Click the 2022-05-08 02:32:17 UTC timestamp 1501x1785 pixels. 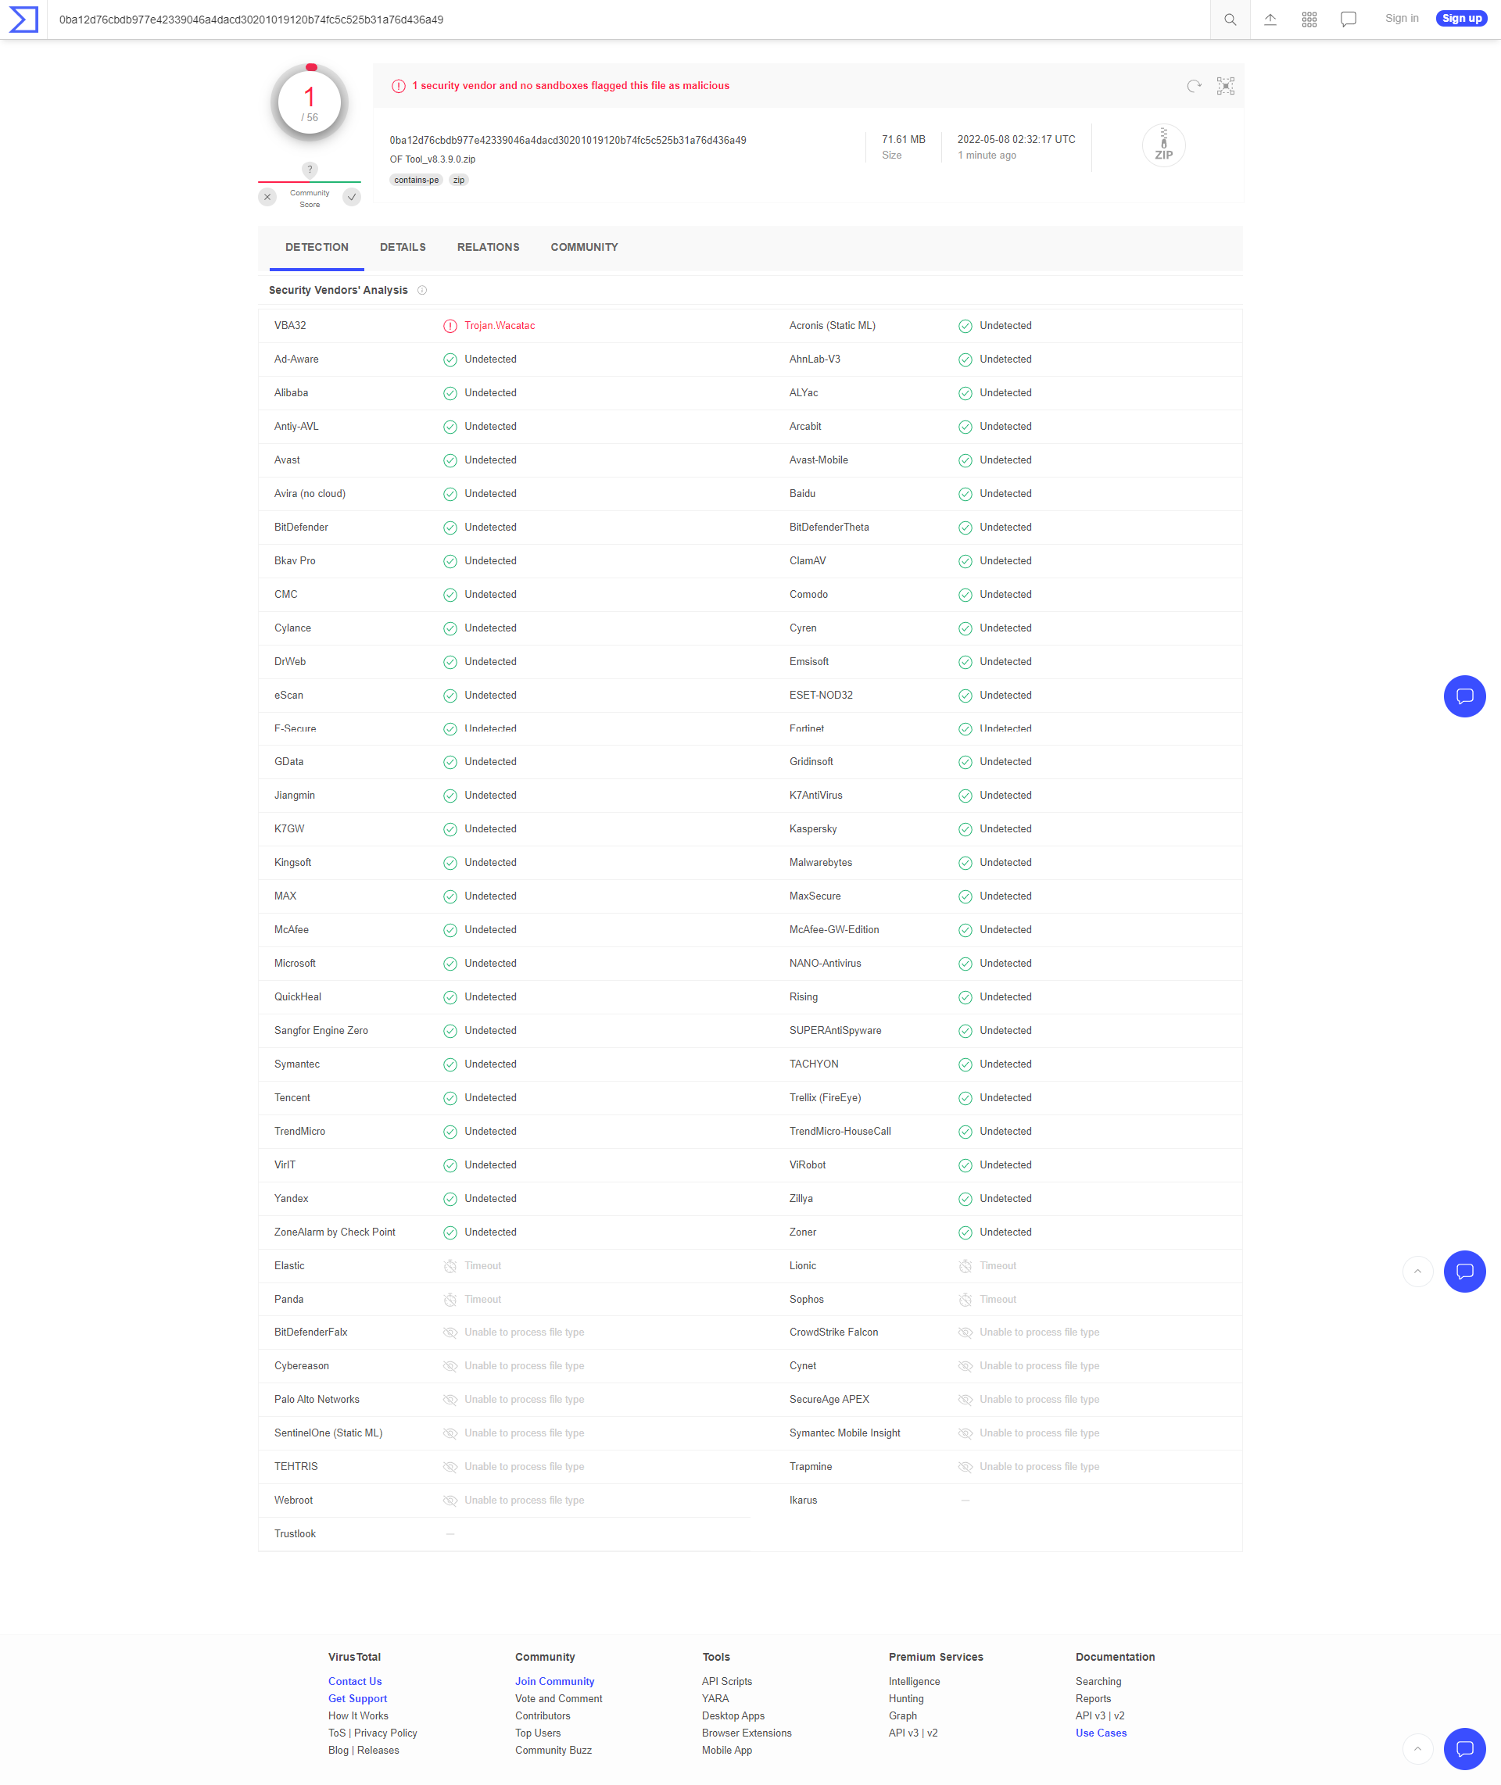(1016, 139)
